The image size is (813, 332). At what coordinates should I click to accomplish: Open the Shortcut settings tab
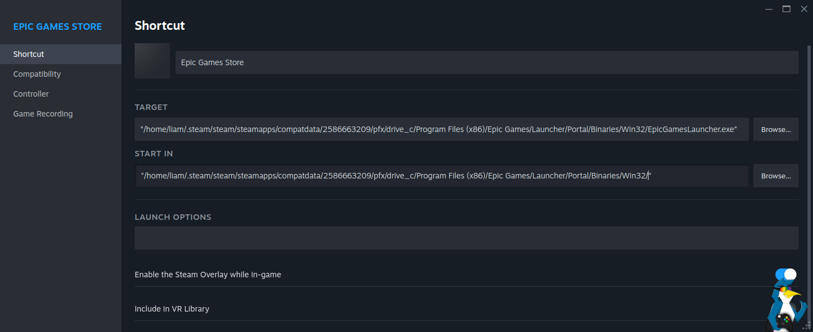[x=29, y=54]
